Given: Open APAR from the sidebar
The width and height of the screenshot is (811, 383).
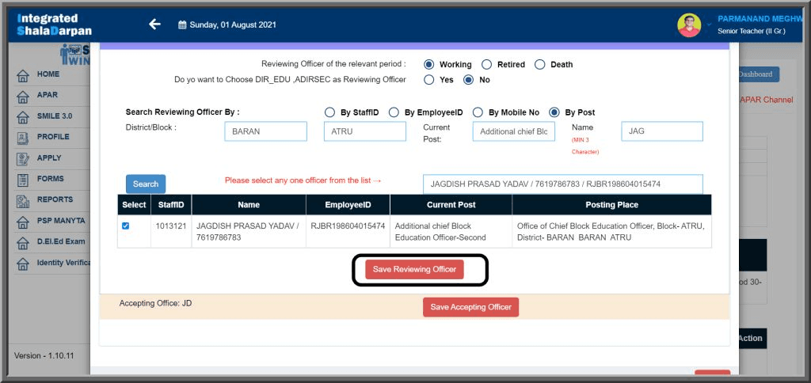Looking at the screenshot, I should (47, 95).
